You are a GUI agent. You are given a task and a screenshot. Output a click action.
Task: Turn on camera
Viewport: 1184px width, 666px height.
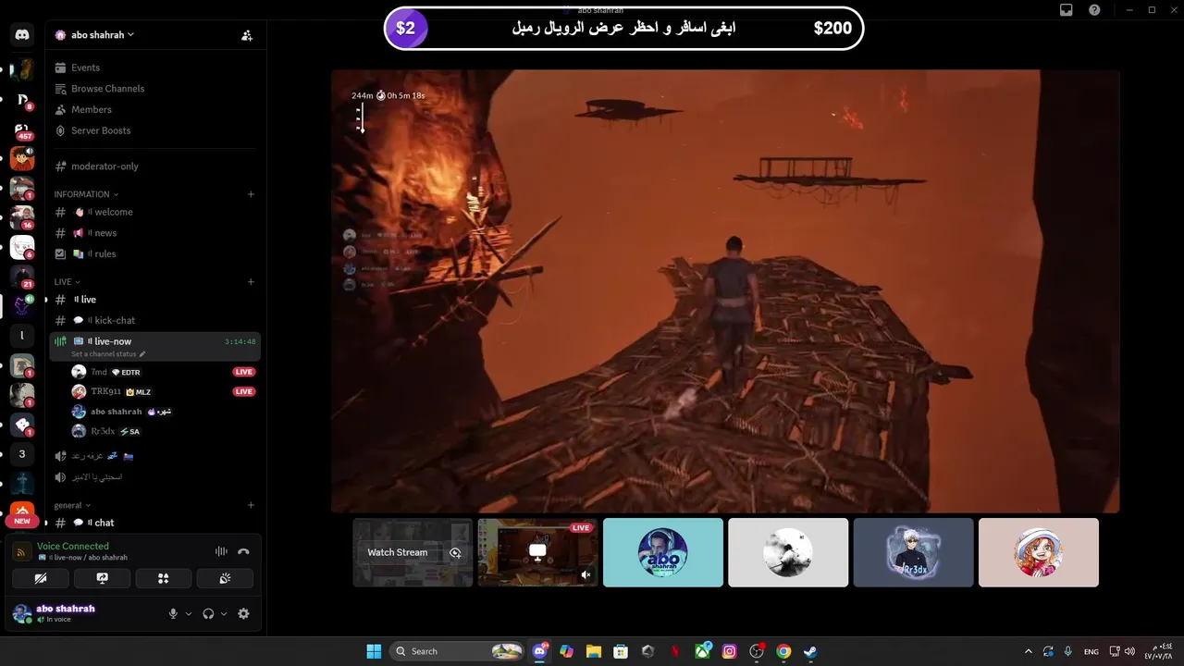coord(40,578)
